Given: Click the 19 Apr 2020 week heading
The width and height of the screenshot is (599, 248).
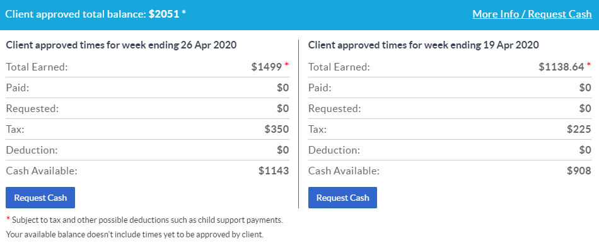Looking at the screenshot, I should coord(423,45).
